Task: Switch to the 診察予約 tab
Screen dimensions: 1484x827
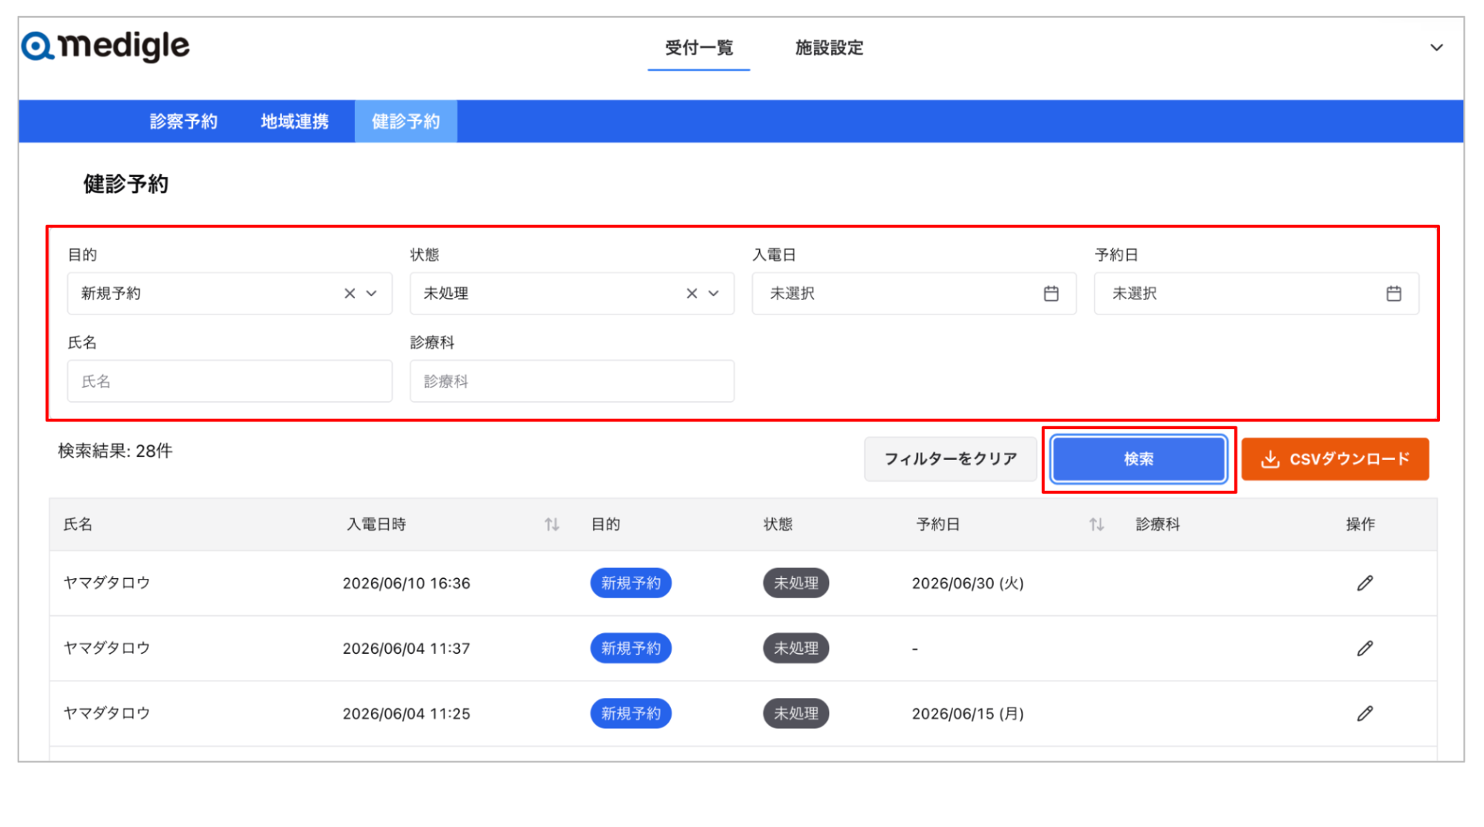Action: [x=183, y=121]
